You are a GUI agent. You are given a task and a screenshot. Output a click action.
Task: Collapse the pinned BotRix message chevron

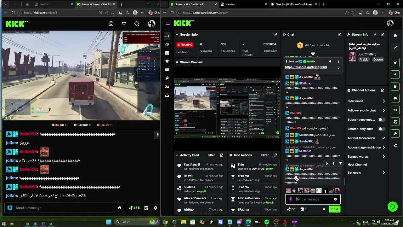[x=338, y=68]
